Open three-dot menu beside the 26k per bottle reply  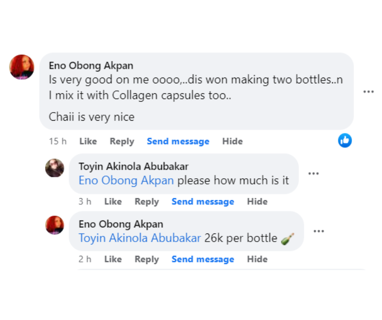pyautogui.click(x=319, y=231)
